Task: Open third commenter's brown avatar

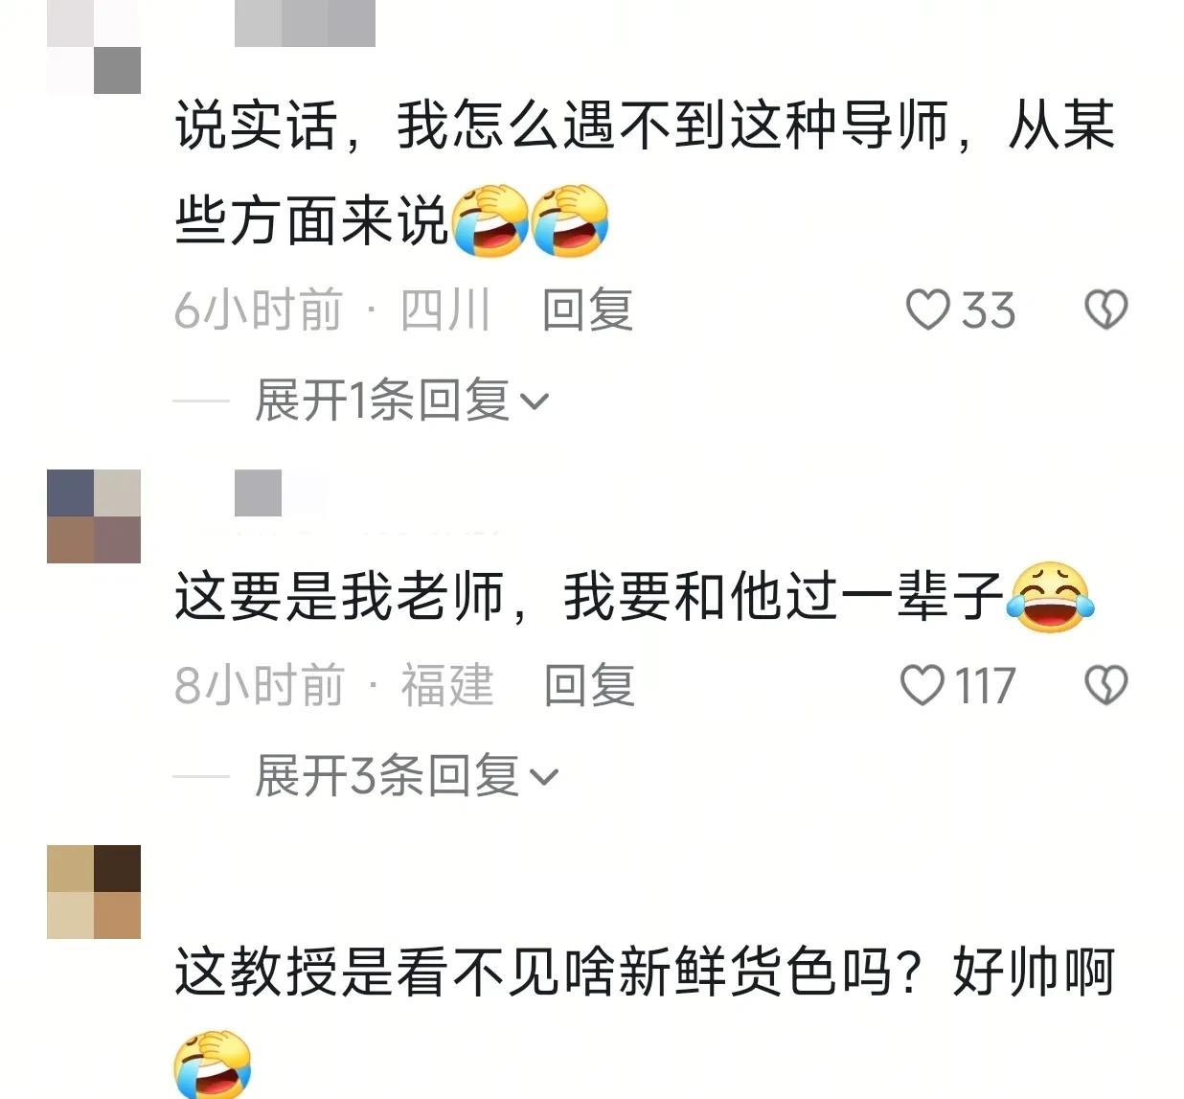Action: [94, 892]
